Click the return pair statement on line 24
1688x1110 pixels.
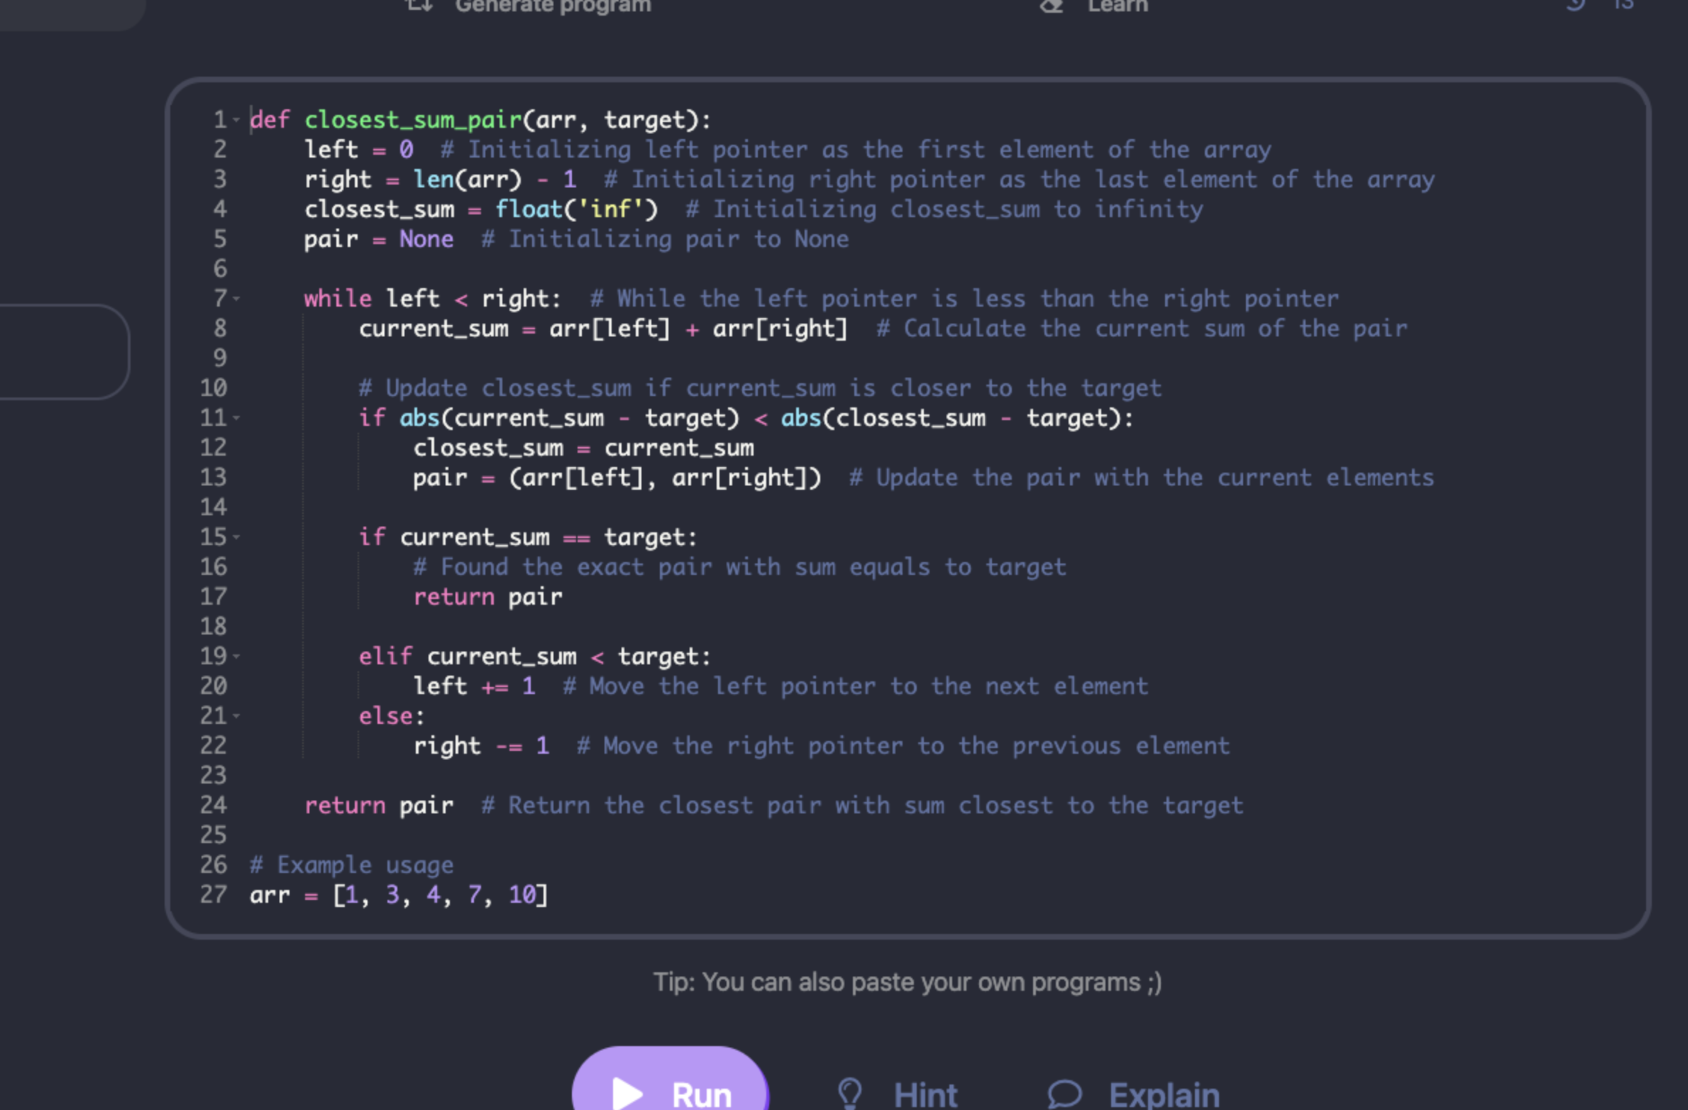click(378, 806)
